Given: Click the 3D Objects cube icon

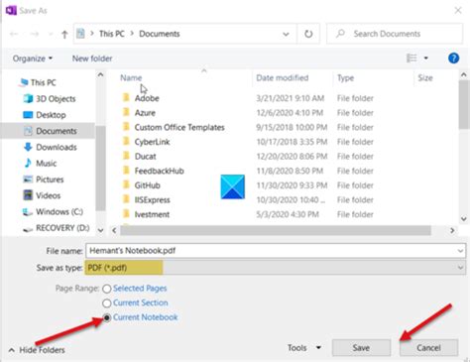Looking at the screenshot, I should (28, 98).
